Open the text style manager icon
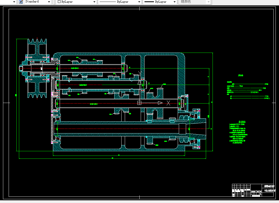279x203 pixels. (21, 2)
